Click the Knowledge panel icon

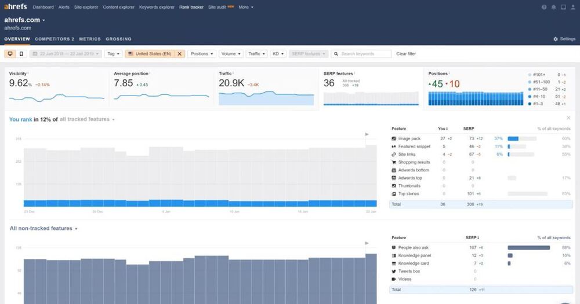point(394,255)
